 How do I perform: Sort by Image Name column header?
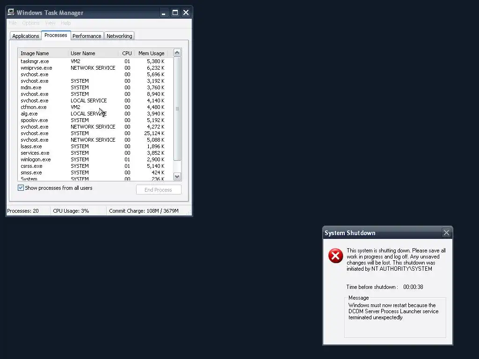pos(43,53)
